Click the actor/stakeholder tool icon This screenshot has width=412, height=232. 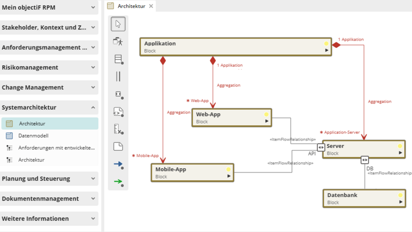tap(118, 42)
